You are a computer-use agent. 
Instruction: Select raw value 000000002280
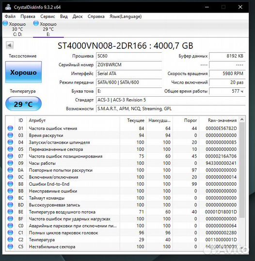click(x=221, y=233)
